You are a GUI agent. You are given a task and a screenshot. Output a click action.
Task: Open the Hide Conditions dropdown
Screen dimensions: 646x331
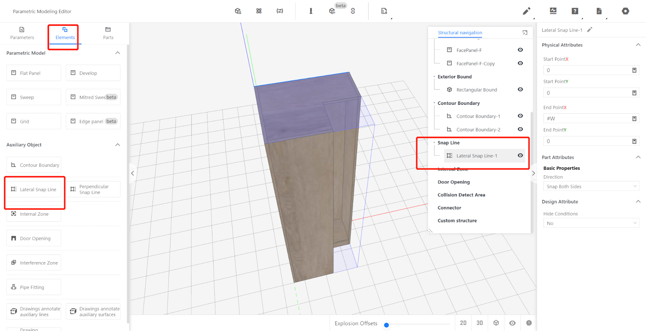coord(591,223)
